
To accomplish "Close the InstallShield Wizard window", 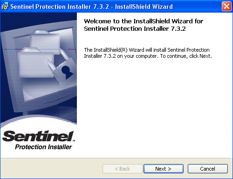I will [226, 7].
